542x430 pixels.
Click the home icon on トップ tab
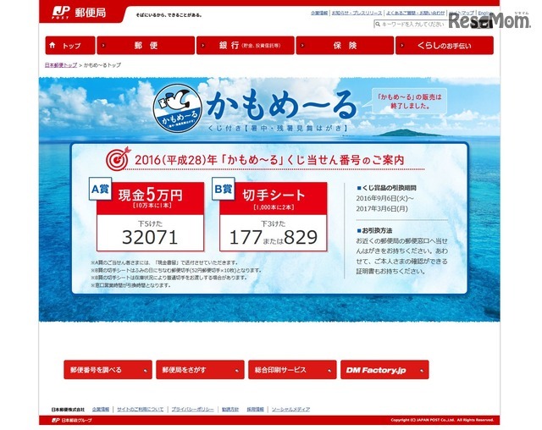[53, 45]
